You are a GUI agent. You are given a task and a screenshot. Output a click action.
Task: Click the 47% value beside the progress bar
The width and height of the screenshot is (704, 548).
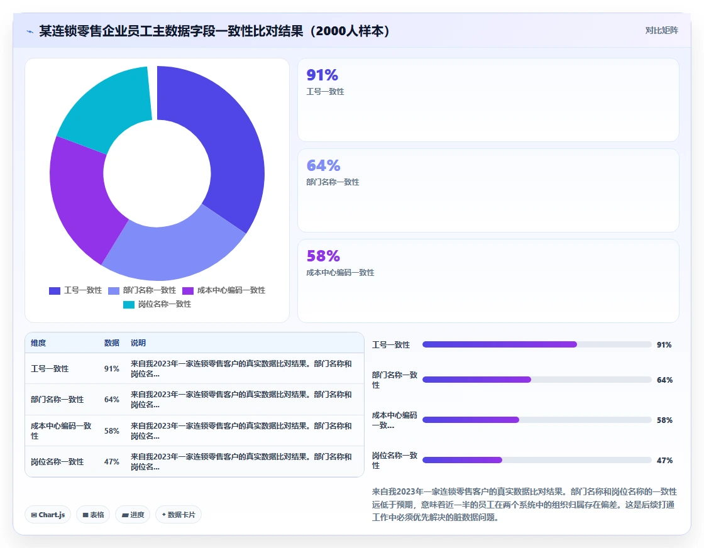(664, 461)
